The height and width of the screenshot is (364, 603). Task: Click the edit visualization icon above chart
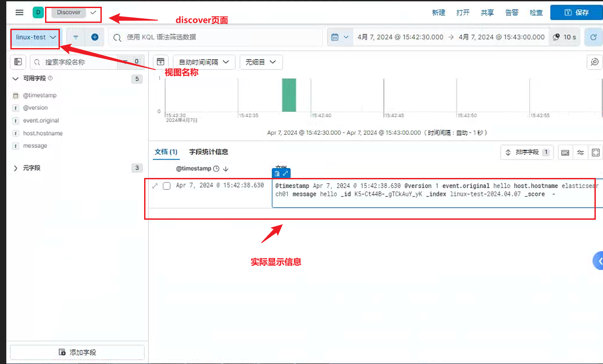coord(594,62)
